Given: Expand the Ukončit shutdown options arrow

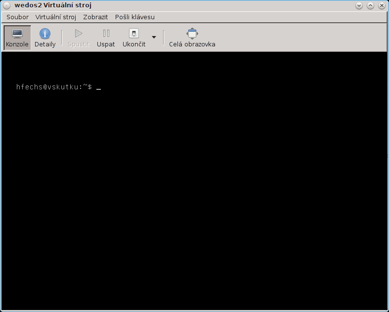Looking at the screenshot, I should [154, 38].
